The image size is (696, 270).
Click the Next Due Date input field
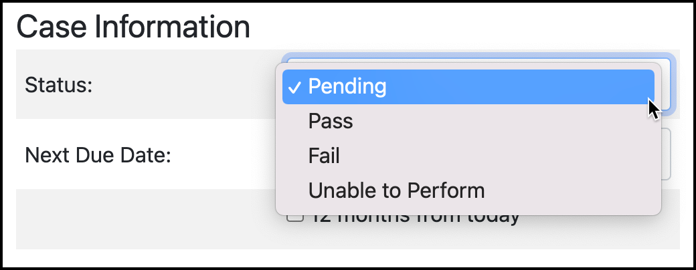[x=667, y=155]
